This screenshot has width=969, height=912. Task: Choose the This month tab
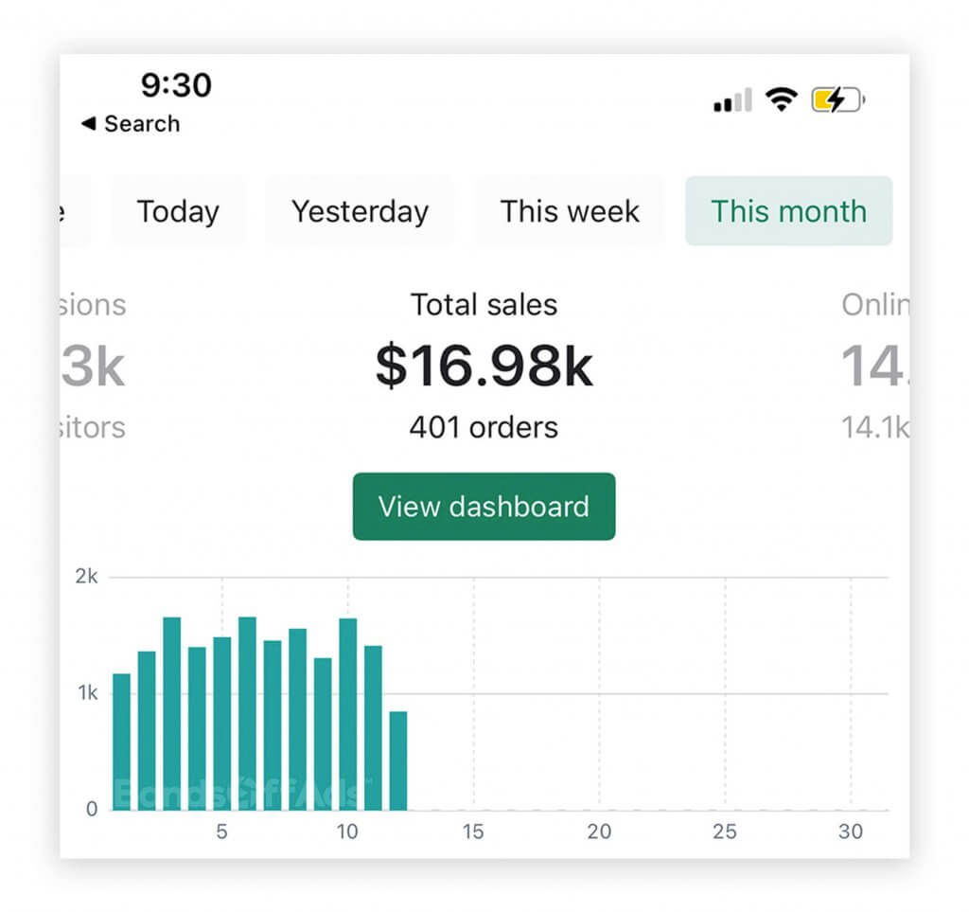[x=788, y=211]
